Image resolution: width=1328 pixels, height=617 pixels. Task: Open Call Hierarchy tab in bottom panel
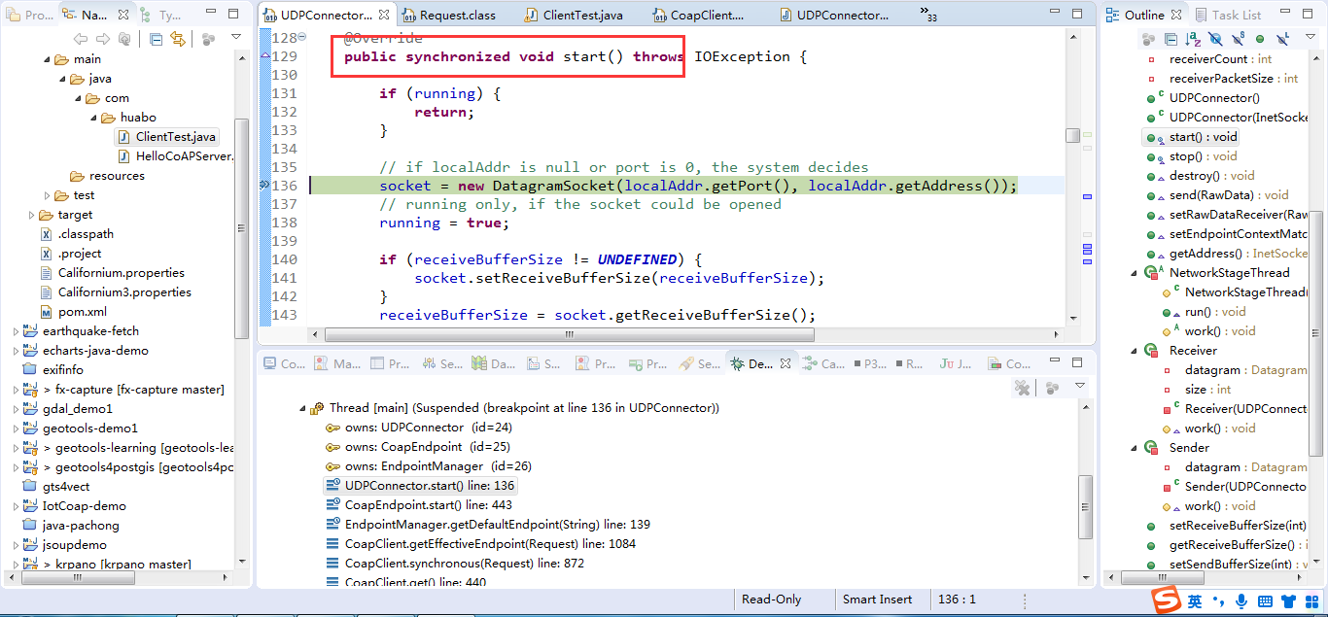[x=823, y=363]
